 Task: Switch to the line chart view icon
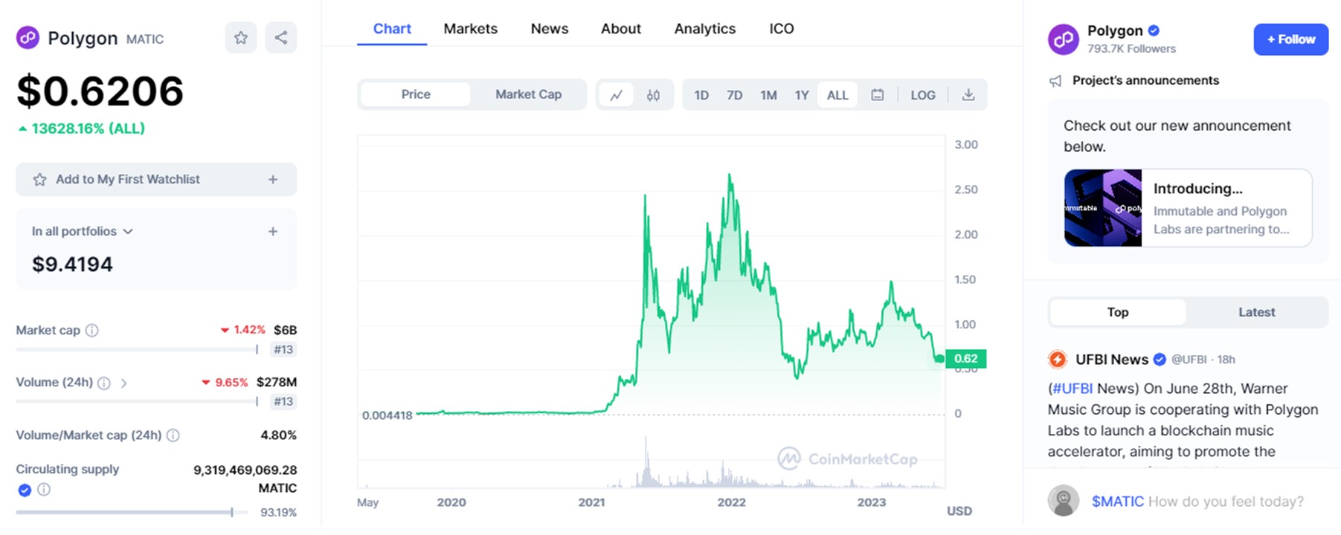coord(617,95)
